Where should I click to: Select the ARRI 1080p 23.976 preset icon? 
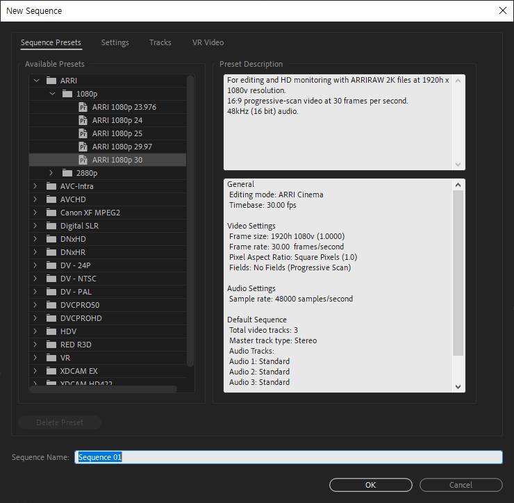coord(83,107)
